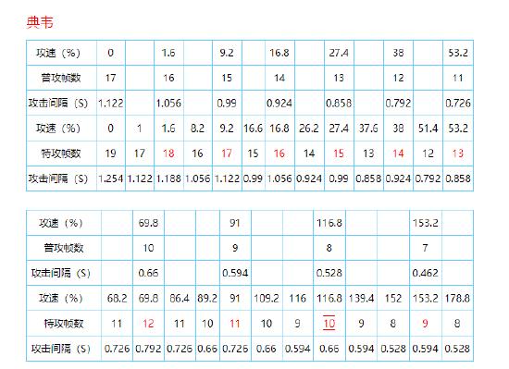Image resolution: width=509 pixels, height=369 pixels.
Task: Click the 普攻帧数 row header in first table
Action: 61,78
